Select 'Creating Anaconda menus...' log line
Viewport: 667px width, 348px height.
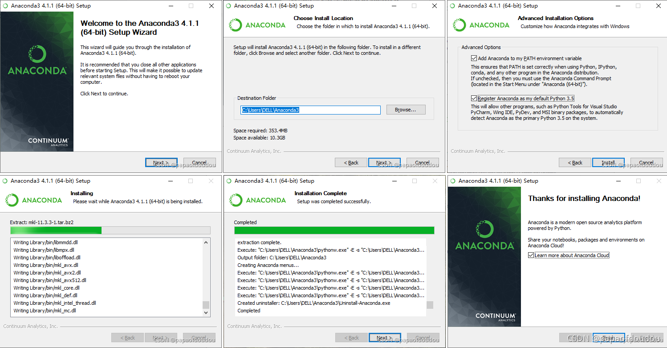tap(268, 265)
